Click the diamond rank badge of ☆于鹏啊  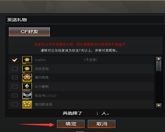point(27,86)
